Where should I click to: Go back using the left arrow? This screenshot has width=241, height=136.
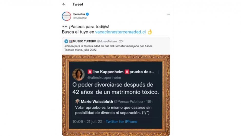click(64, 4)
